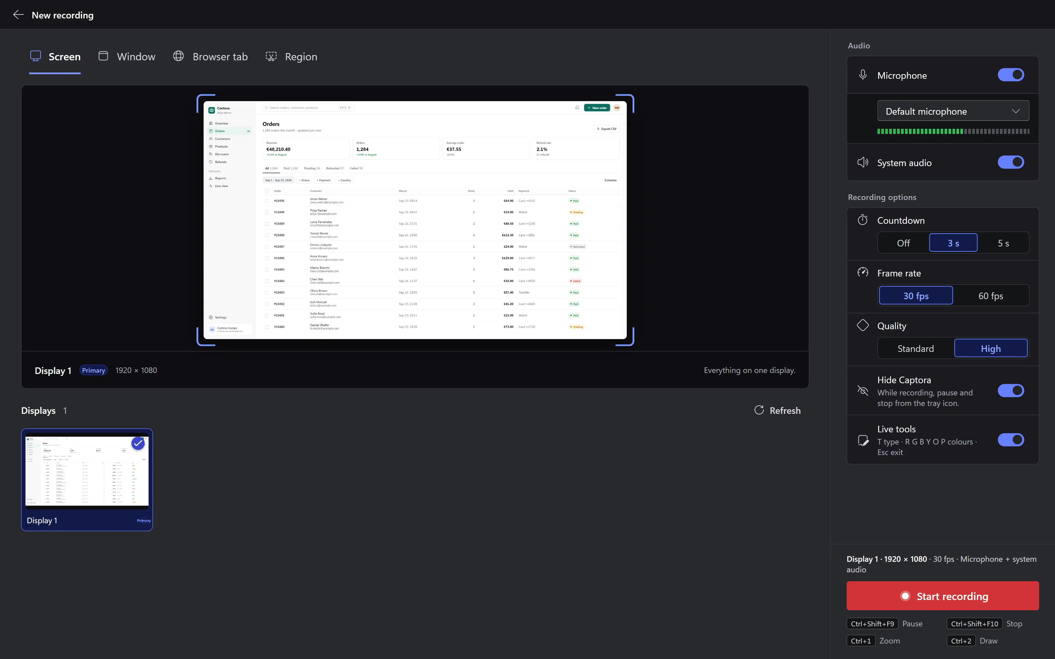
Task: Click the Frame rate gauge icon
Action: coord(862,273)
